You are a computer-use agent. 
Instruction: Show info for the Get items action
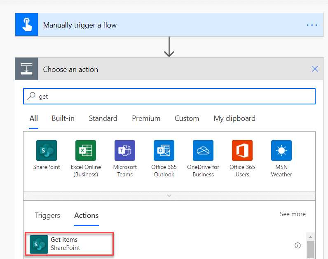click(298, 245)
